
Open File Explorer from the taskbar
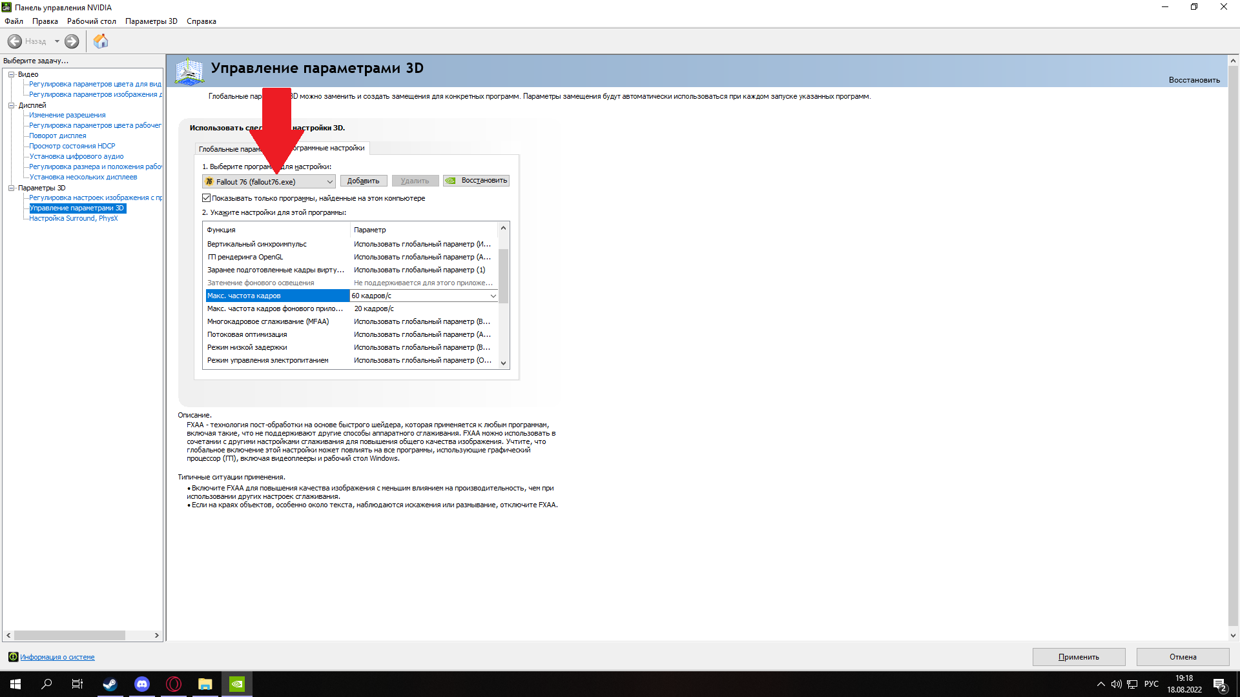(x=205, y=684)
